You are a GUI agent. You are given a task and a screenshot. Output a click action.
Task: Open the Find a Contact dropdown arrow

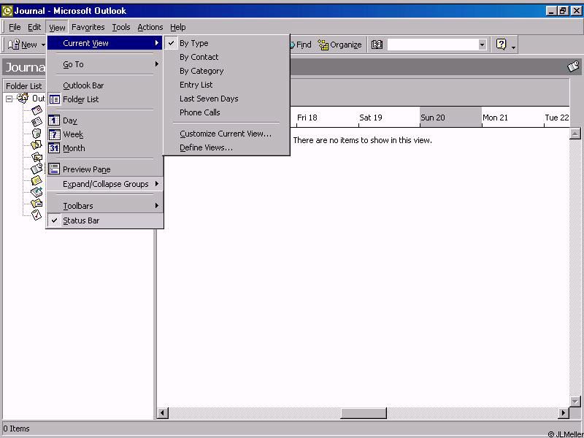coord(482,45)
